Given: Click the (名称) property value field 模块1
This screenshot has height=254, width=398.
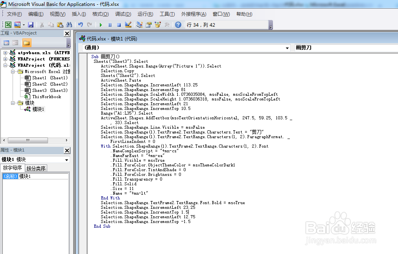Looking at the screenshot, I should 43,176.
